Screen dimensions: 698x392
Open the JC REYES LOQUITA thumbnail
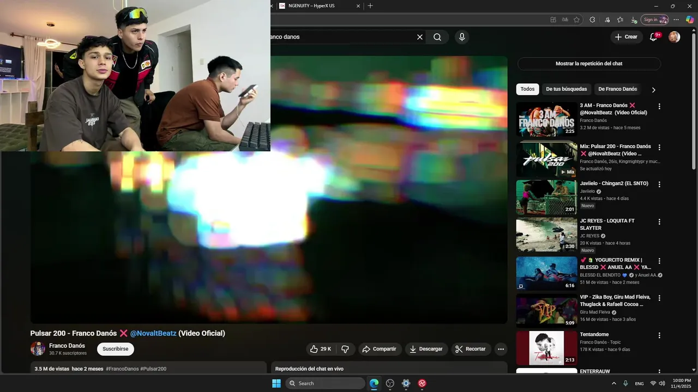(x=546, y=235)
